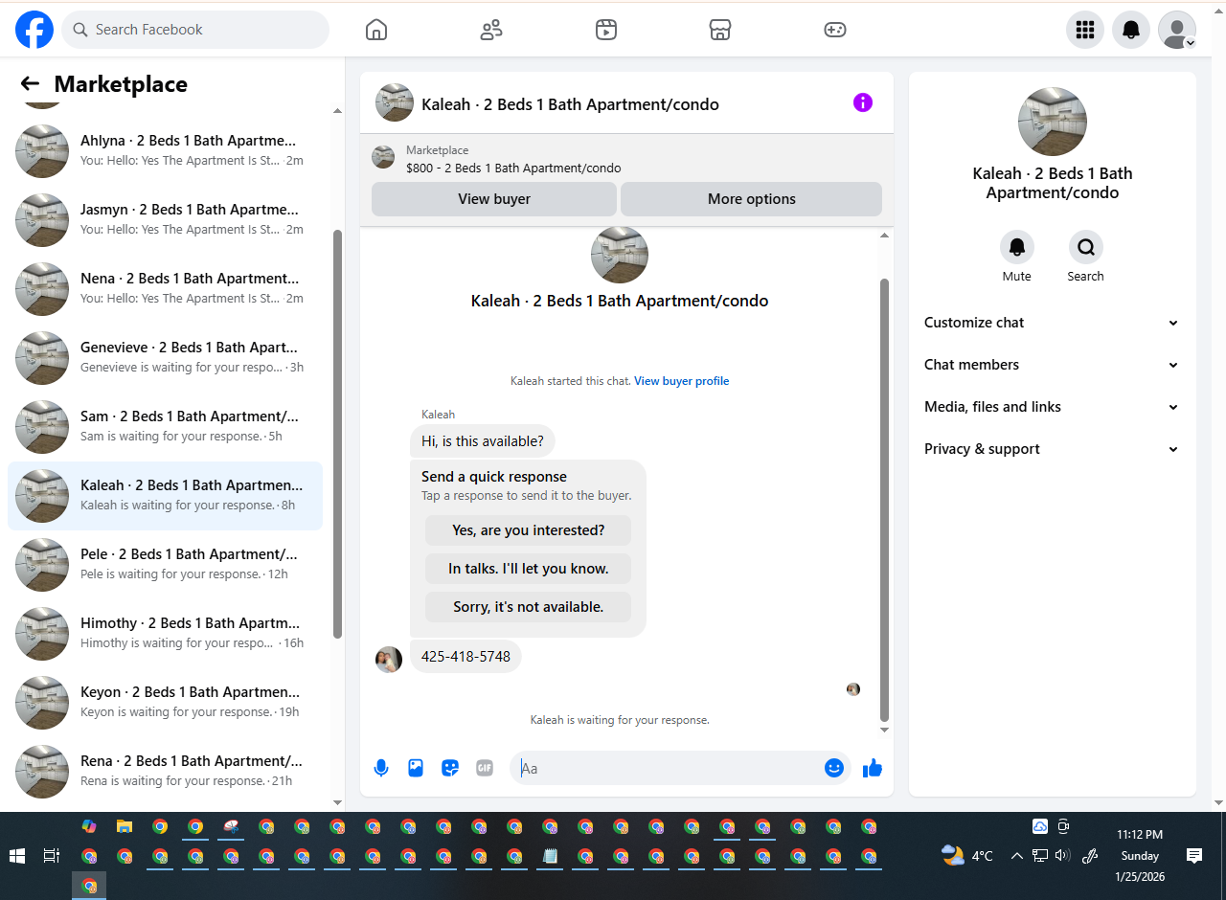Viewport: 1226px width, 900px height.
Task: Open the Ahlyna apartment conversation
Action: pyautogui.click(x=165, y=151)
